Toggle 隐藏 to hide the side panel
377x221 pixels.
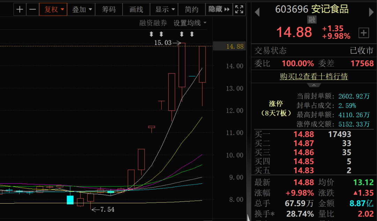pyautogui.click(x=219, y=9)
